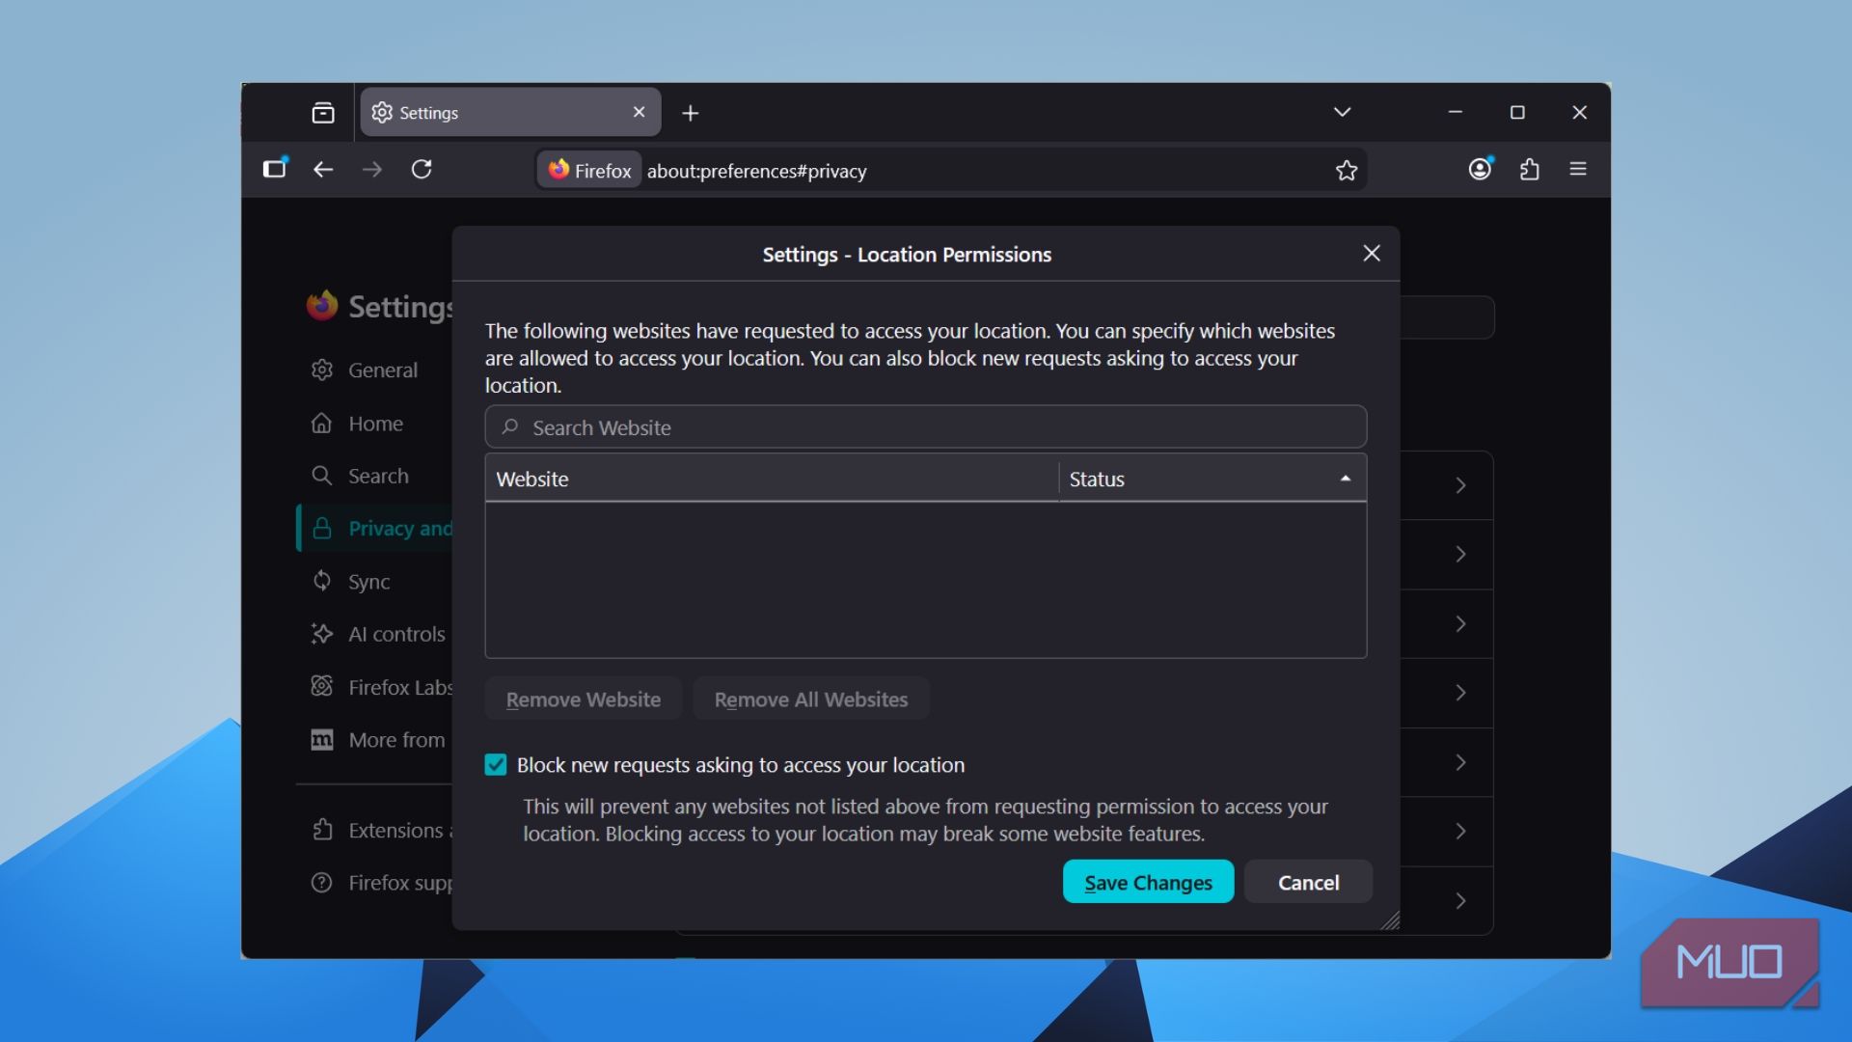Image resolution: width=1852 pixels, height=1042 pixels.
Task: Open Home settings category
Action: 374,424
